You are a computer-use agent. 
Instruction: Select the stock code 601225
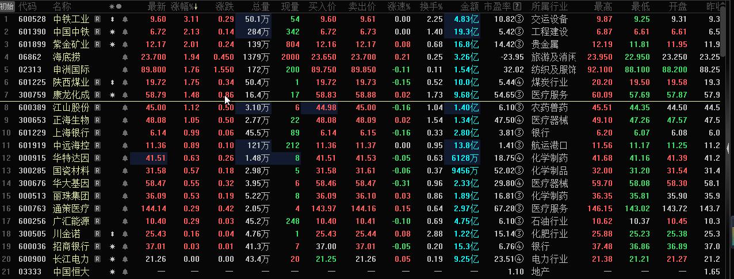pos(32,83)
